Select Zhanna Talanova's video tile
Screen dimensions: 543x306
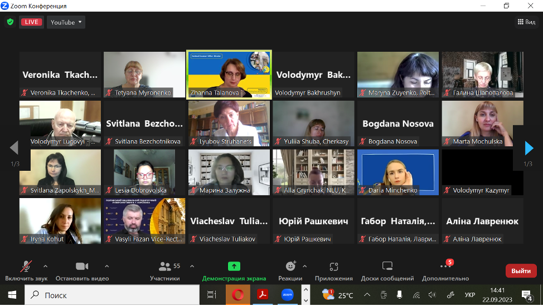[x=229, y=75]
